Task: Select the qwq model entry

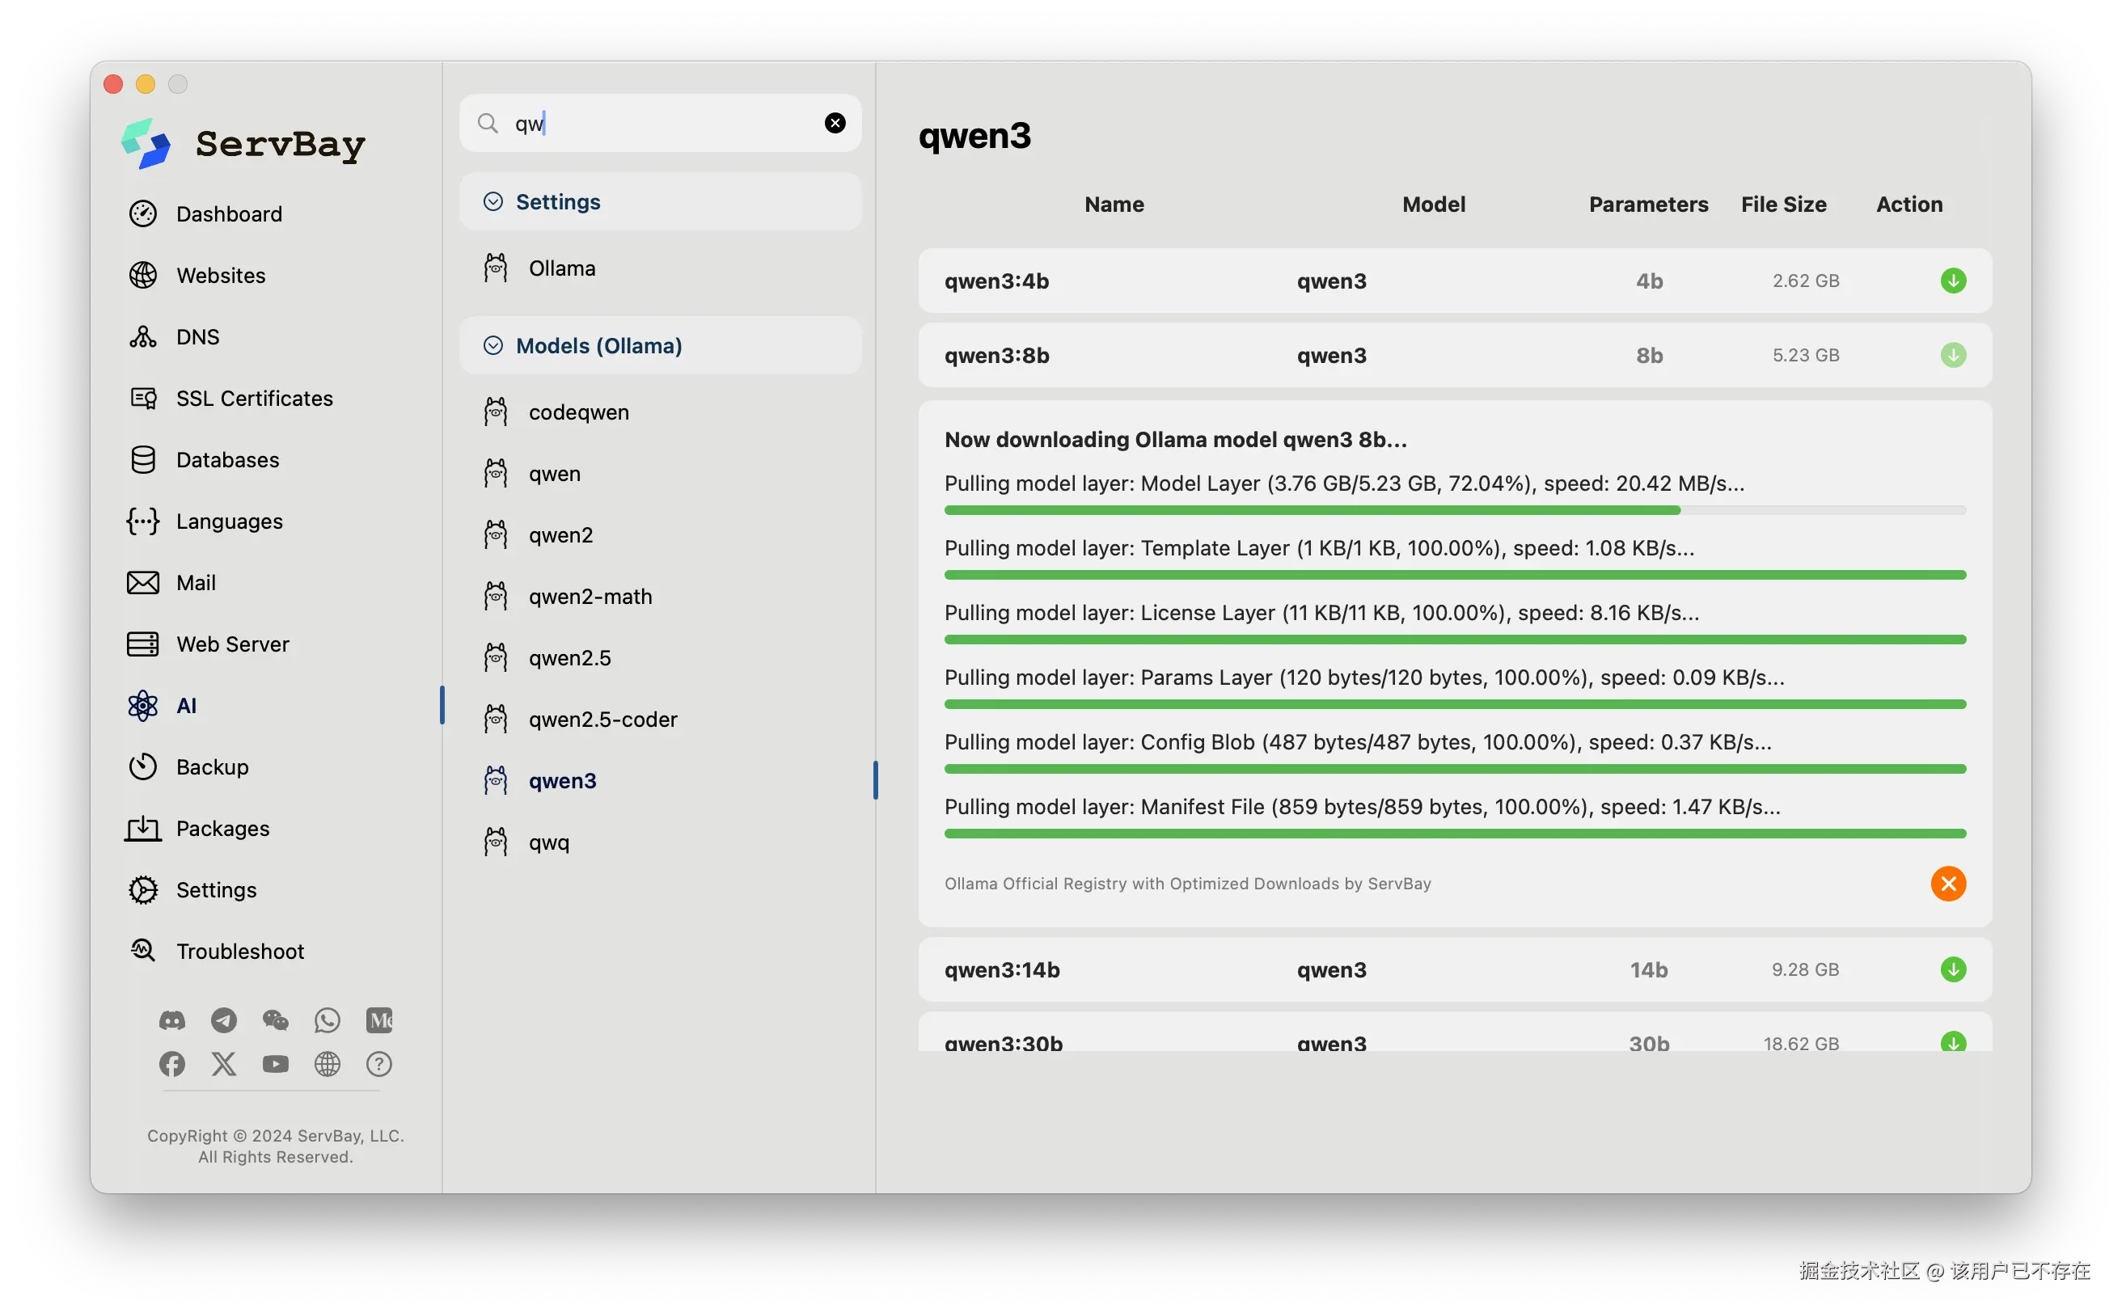Action: point(549,842)
